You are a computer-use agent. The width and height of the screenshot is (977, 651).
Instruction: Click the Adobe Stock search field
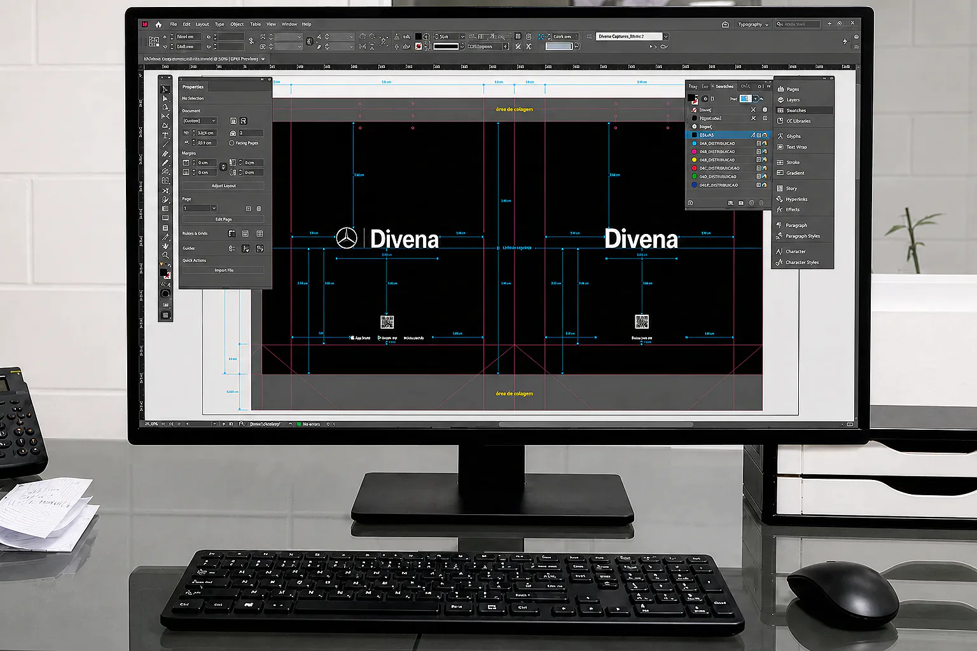[797, 24]
